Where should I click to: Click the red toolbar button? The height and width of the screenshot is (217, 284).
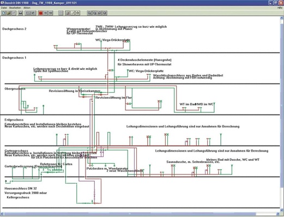[x=40, y=13]
